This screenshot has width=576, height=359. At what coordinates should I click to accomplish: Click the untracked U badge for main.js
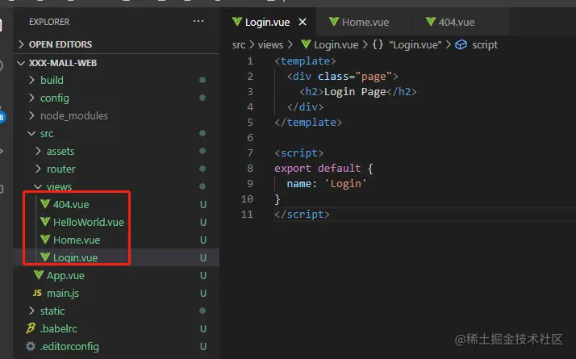(x=202, y=294)
